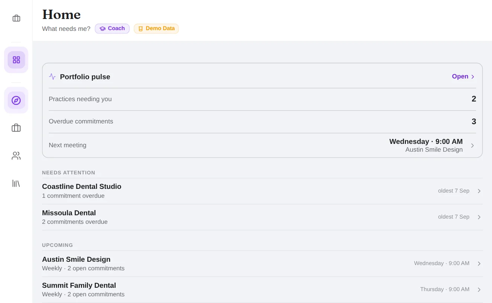Click the chevron on the Summit Family Dental row
492x303 pixels.
479,290
